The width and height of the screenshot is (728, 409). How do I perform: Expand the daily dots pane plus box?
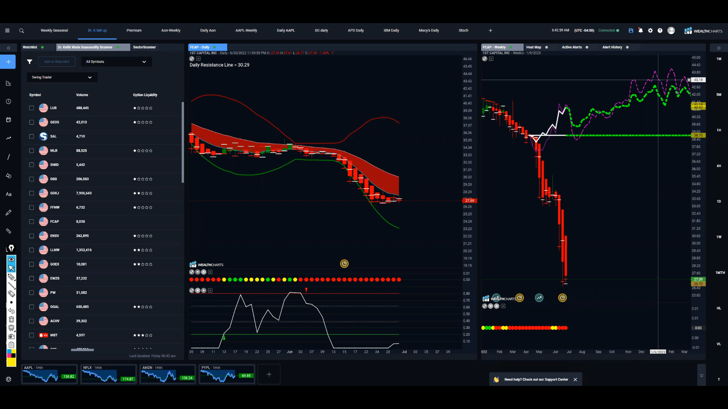click(210, 272)
